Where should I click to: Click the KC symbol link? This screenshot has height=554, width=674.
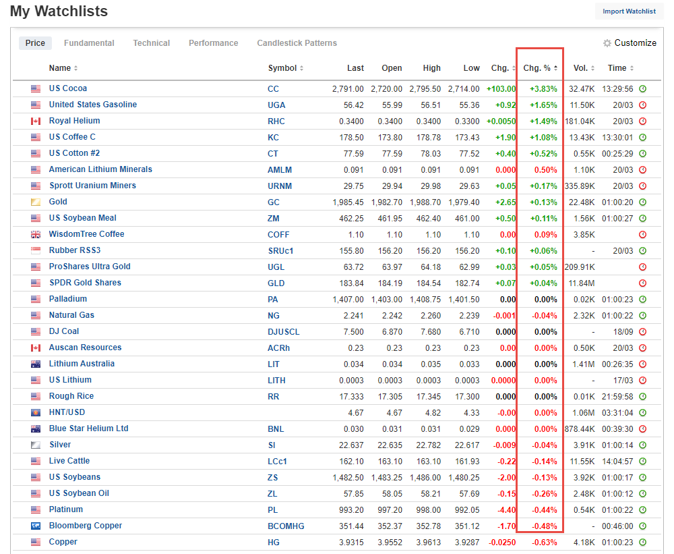tap(273, 138)
